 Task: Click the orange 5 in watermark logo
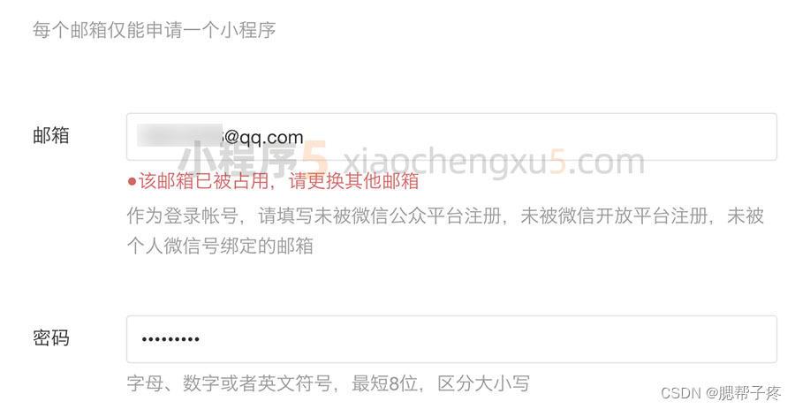click(314, 160)
